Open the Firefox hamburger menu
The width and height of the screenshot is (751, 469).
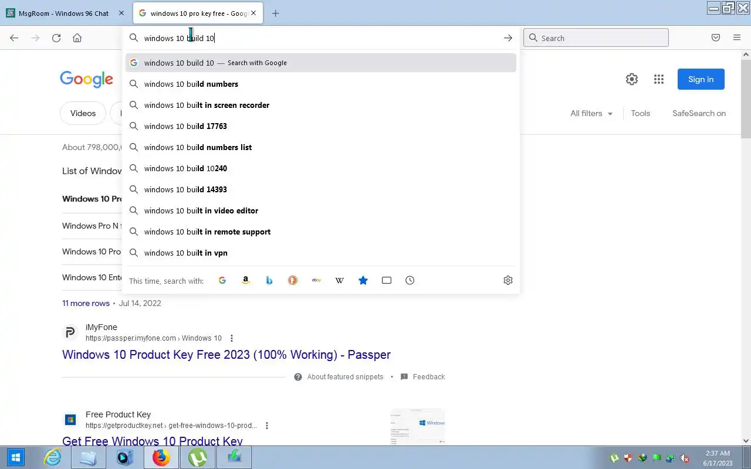pos(737,38)
